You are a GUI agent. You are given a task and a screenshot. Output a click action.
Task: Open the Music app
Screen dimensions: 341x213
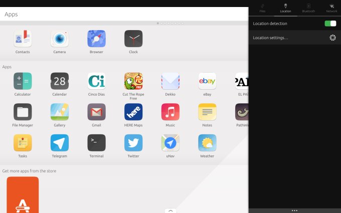pos(170,112)
